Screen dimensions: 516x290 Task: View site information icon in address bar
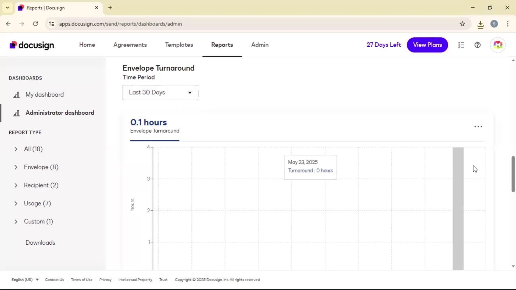point(52,24)
